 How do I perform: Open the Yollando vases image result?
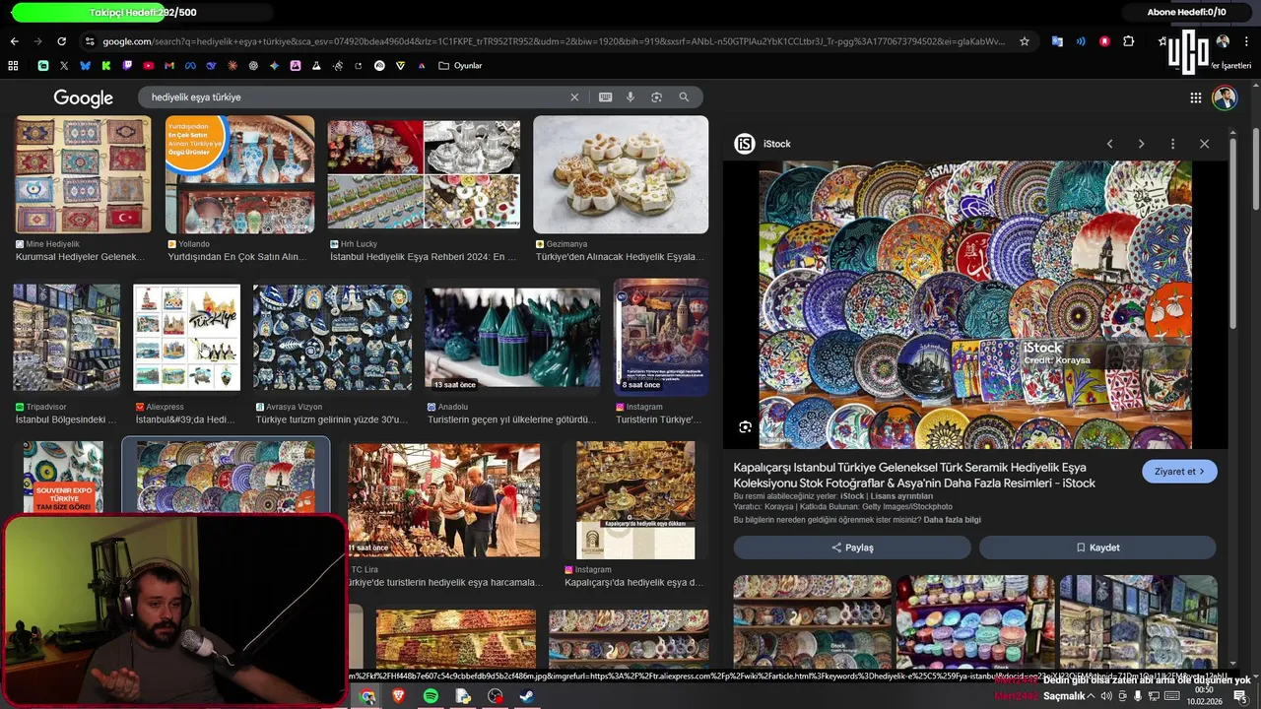point(240,174)
